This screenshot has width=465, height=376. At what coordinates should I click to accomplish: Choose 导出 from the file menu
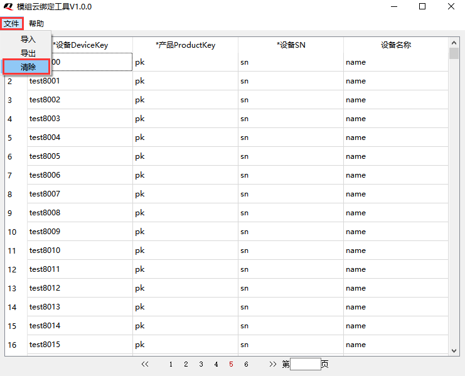pyautogui.click(x=28, y=53)
